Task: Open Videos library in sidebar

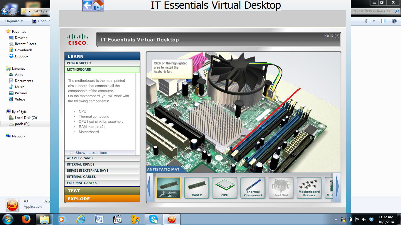Action: click(20, 99)
